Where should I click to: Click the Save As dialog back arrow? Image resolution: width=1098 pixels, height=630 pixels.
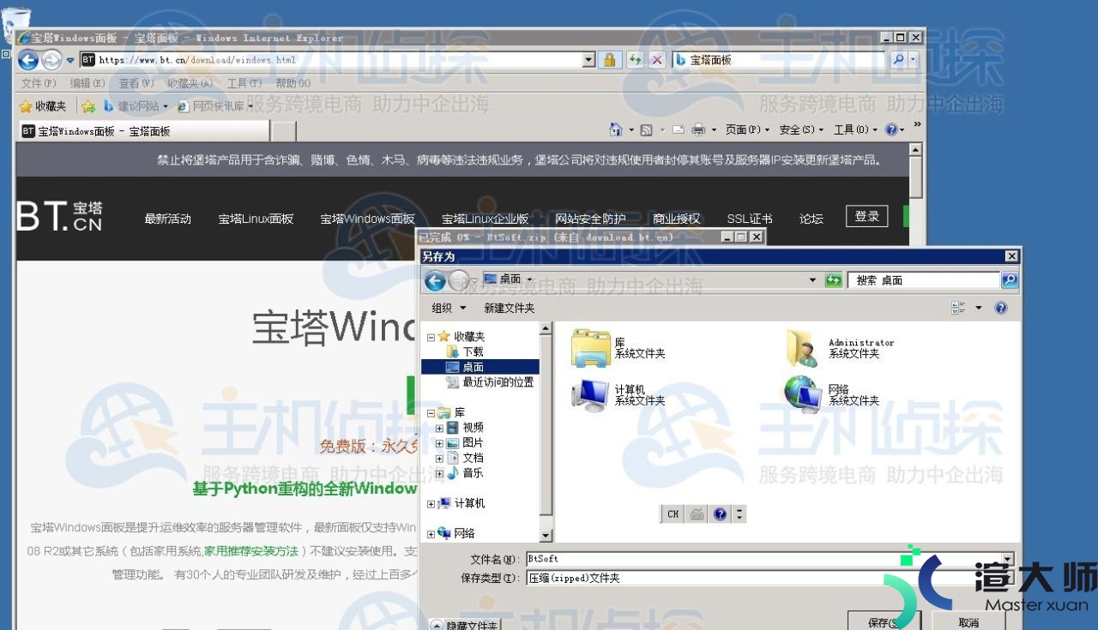[x=435, y=280]
